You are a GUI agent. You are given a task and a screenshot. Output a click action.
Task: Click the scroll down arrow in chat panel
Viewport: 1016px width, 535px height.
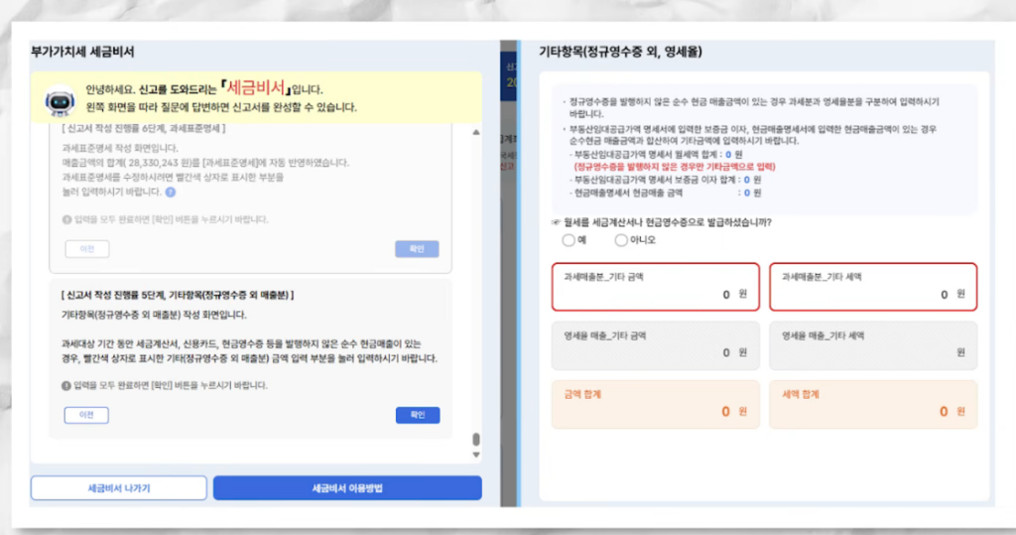point(476,456)
